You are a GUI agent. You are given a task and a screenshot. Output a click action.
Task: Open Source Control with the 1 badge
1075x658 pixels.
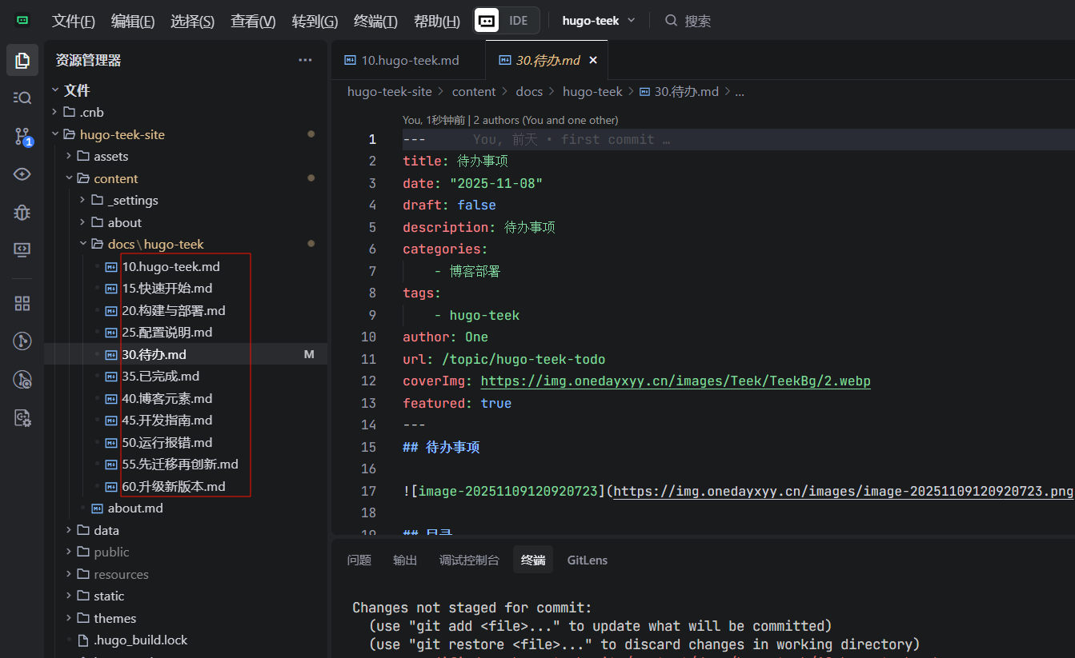click(22, 137)
